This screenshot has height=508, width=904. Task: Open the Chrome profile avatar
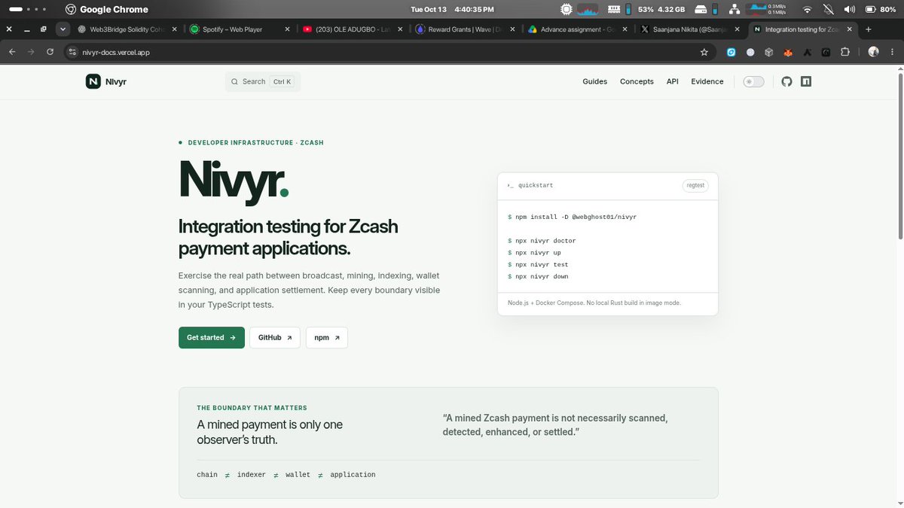coord(873,52)
